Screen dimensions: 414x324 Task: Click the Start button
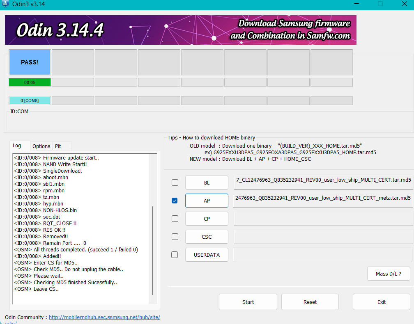pos(248,302)
